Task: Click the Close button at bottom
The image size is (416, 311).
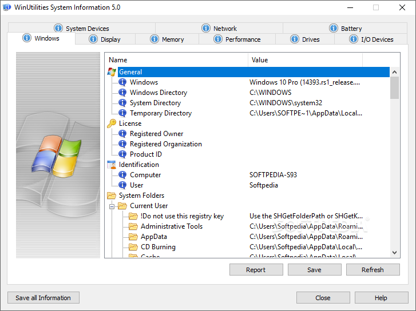Action: (x=323, y=298)
